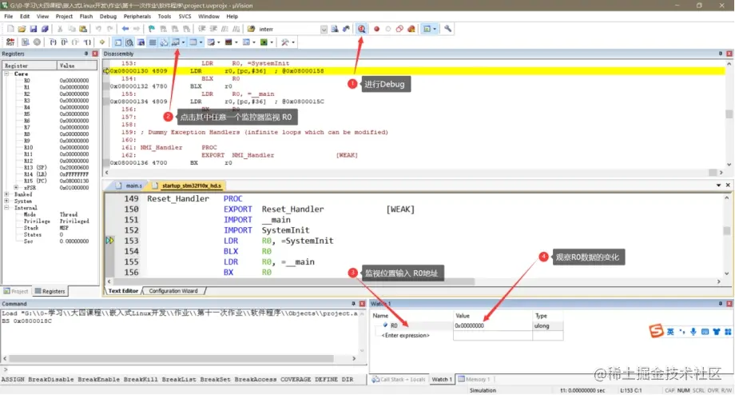
Task: Open the Flash menu
Action: [86, 17]
